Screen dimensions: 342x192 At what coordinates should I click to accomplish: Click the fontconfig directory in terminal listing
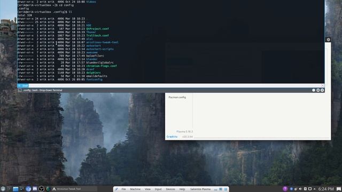coord(94,79)
